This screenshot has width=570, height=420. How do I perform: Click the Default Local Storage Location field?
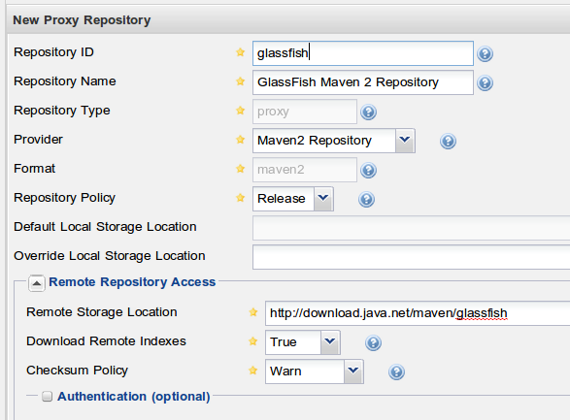coord(411,228)
